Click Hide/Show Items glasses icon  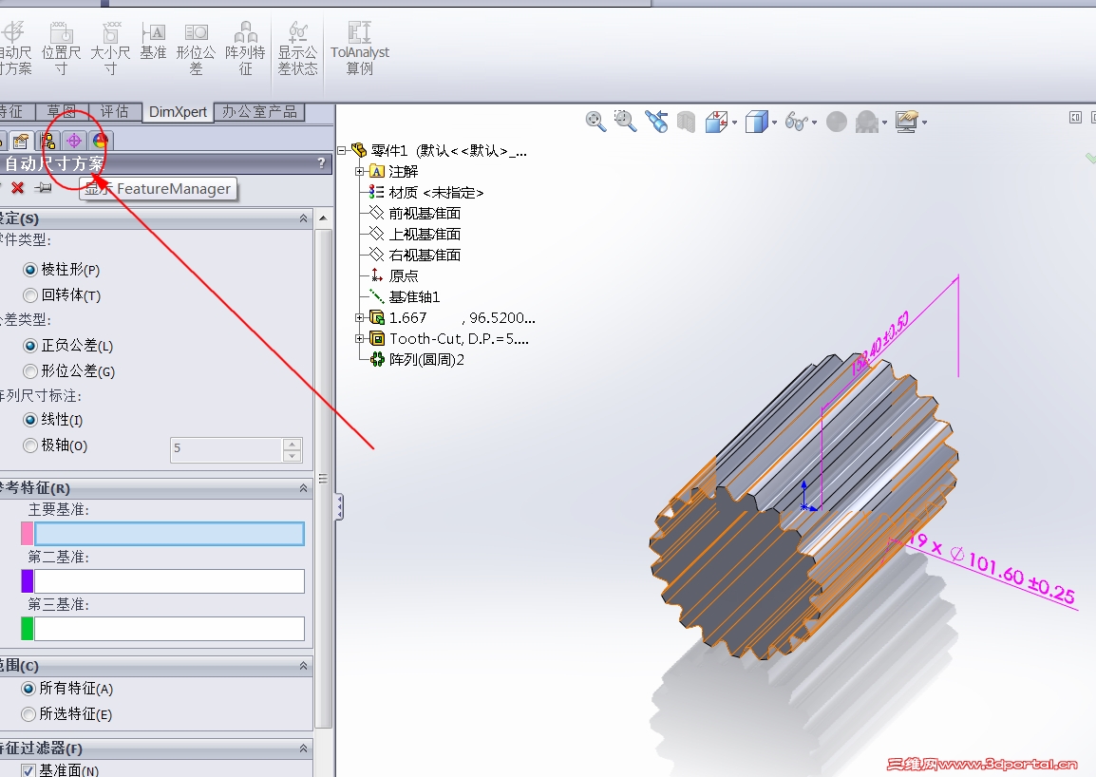796,122
